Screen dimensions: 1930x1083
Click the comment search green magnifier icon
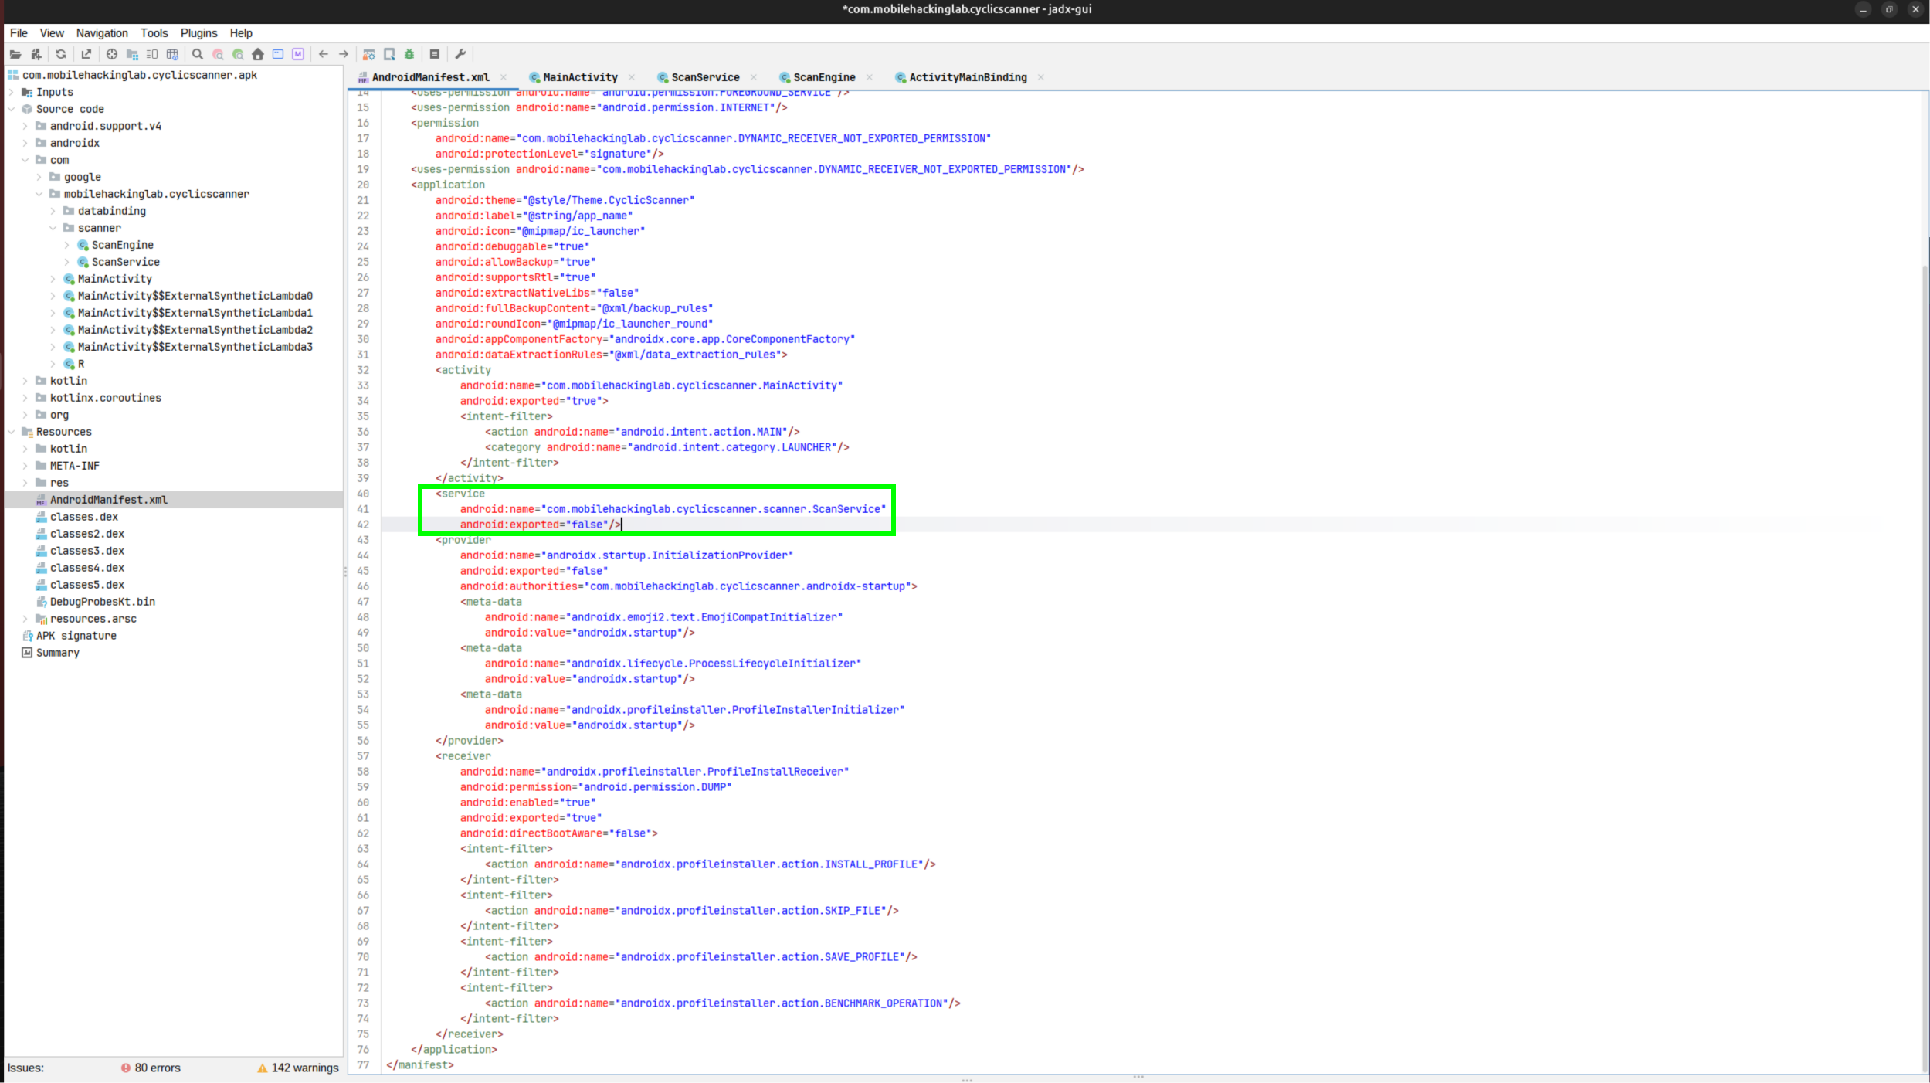click(238, 54)
